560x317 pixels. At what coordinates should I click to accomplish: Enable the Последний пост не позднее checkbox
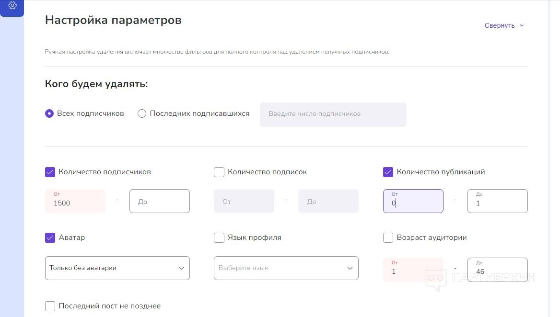click(50, 306)
